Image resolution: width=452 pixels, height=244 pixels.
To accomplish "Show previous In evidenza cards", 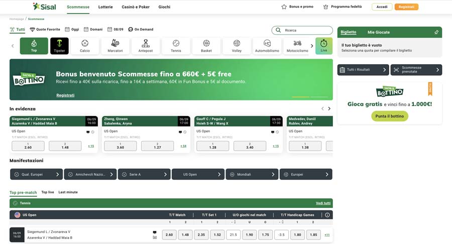I will [x=322, y=108].
